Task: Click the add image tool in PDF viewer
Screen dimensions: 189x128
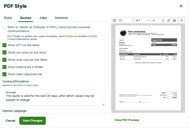Action: [174, 20]
